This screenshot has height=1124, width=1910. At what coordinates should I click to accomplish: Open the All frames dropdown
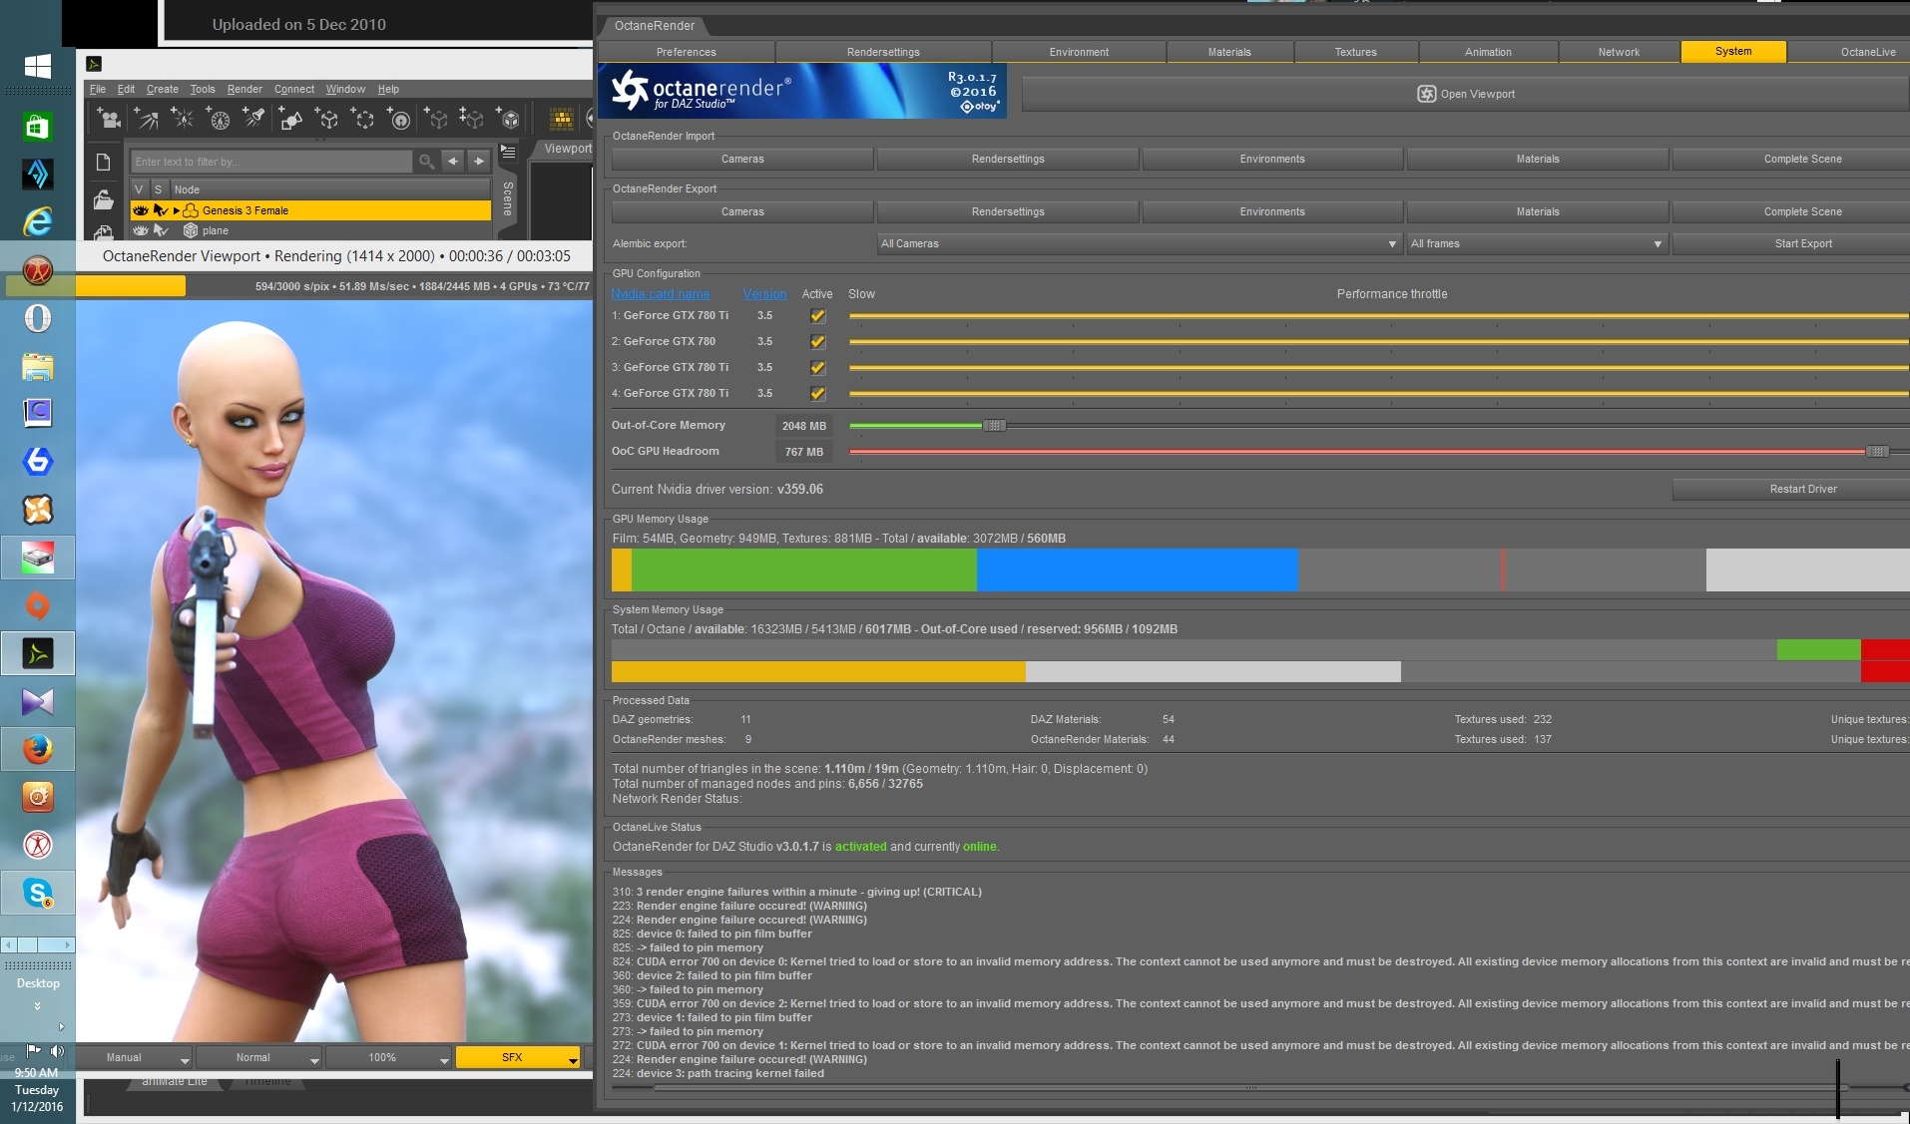[1537, 243]
